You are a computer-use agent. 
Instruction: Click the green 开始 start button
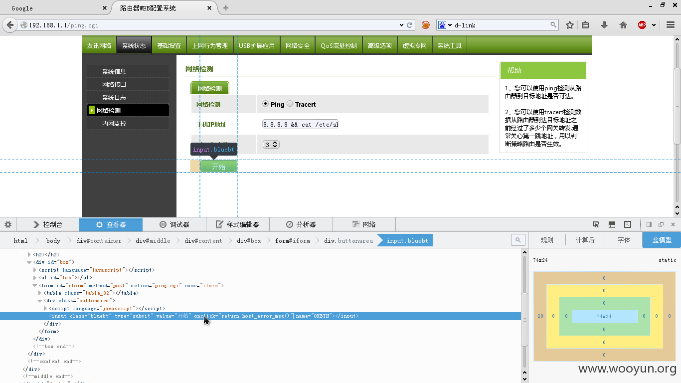(218, 167)
